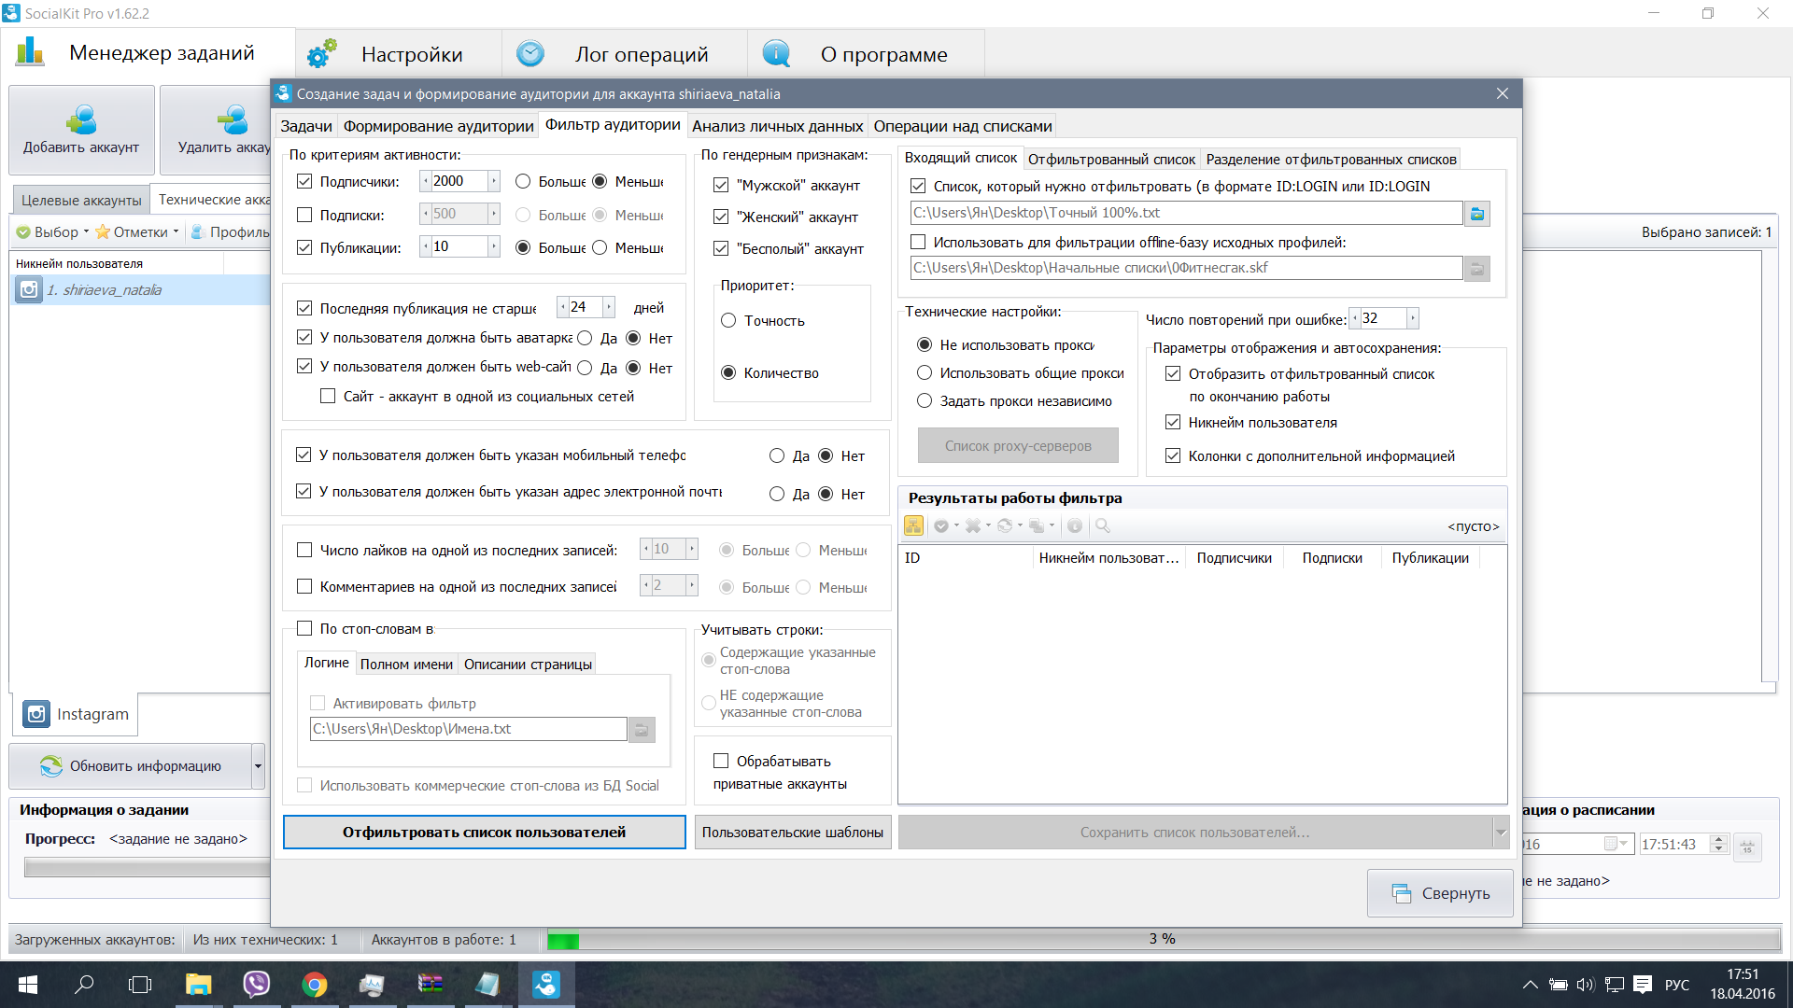Screen dimensions: 1793x1008
Task: Click the checkmark icon in results toolbar
Action: tap(941, 526)
